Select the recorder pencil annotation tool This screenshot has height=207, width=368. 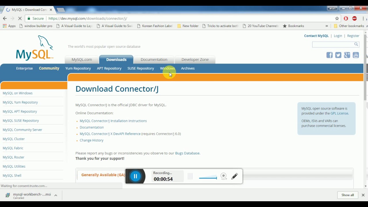pos(235,176)
